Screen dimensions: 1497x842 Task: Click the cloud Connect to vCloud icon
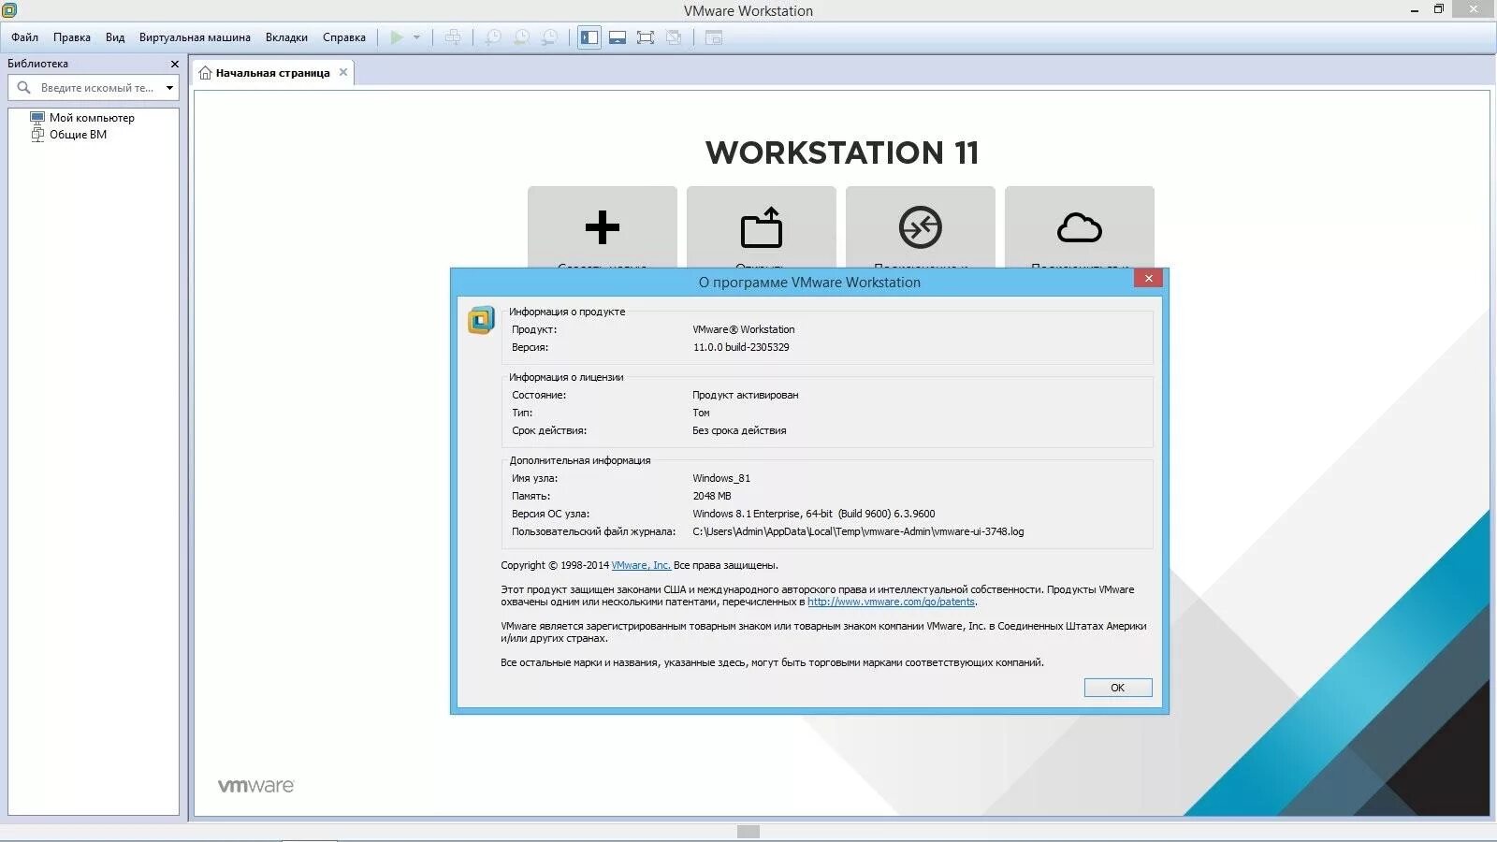click(x=1080, y=227)
